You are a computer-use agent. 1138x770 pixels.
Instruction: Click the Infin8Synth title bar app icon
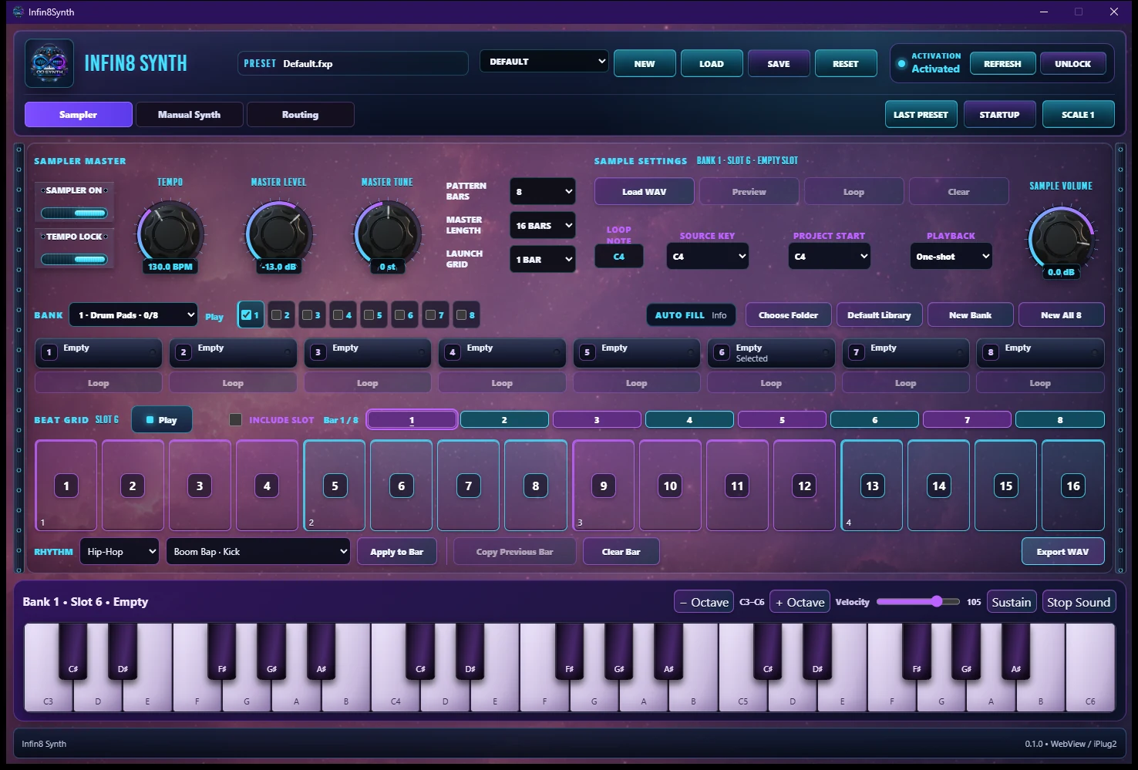tap(19, 12)
